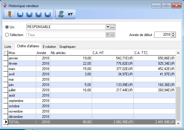Image resolution: width=184 pixels, height=130 pixels.
Task: Jump to the last record
Action: [47, 14]
